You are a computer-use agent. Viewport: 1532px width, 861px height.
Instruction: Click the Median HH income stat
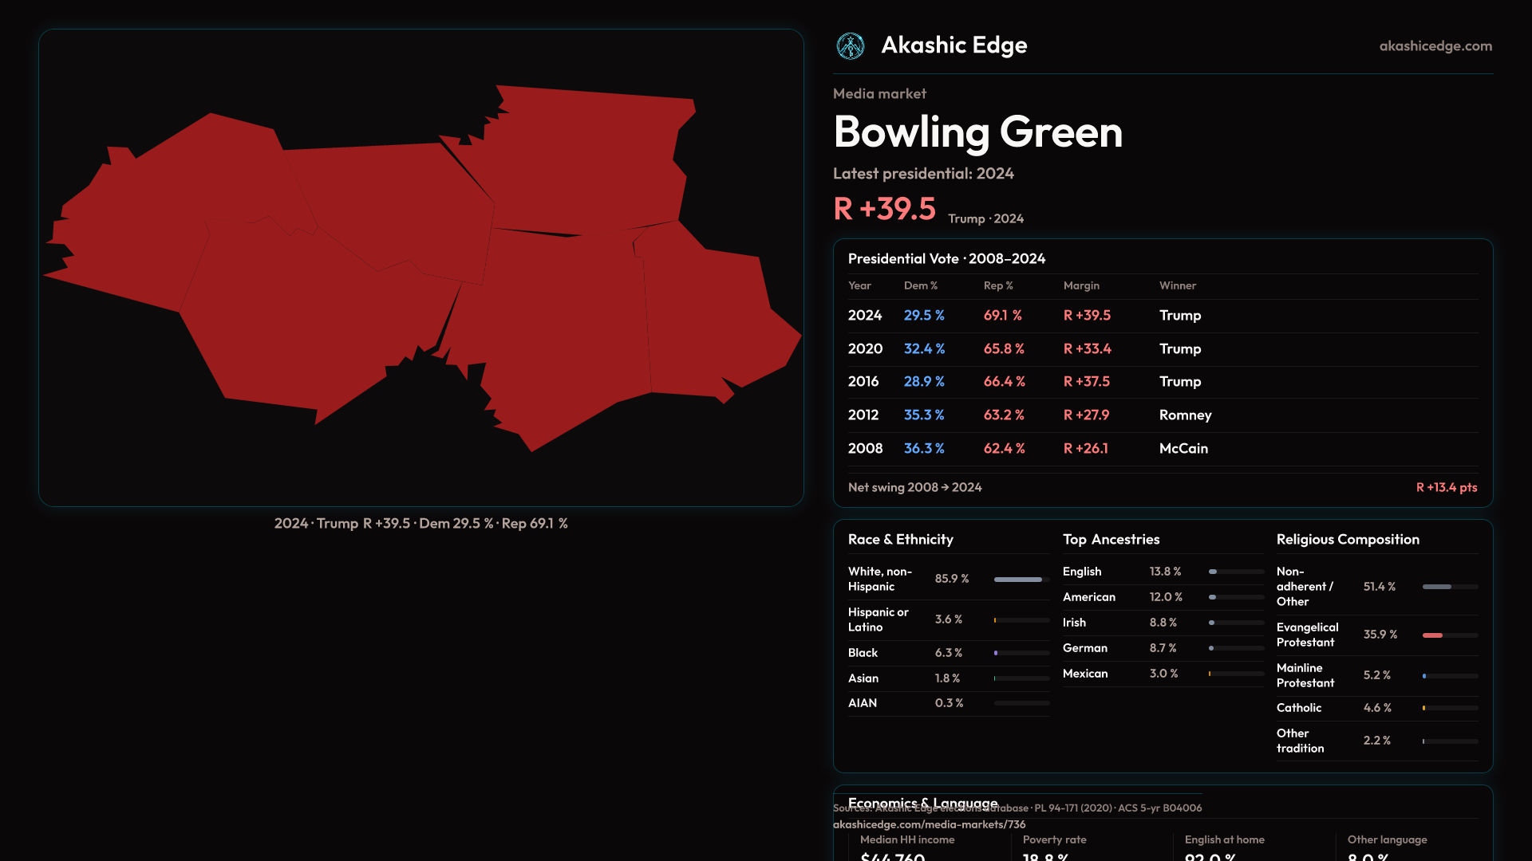pyautogui.click(x=906, y=840)
